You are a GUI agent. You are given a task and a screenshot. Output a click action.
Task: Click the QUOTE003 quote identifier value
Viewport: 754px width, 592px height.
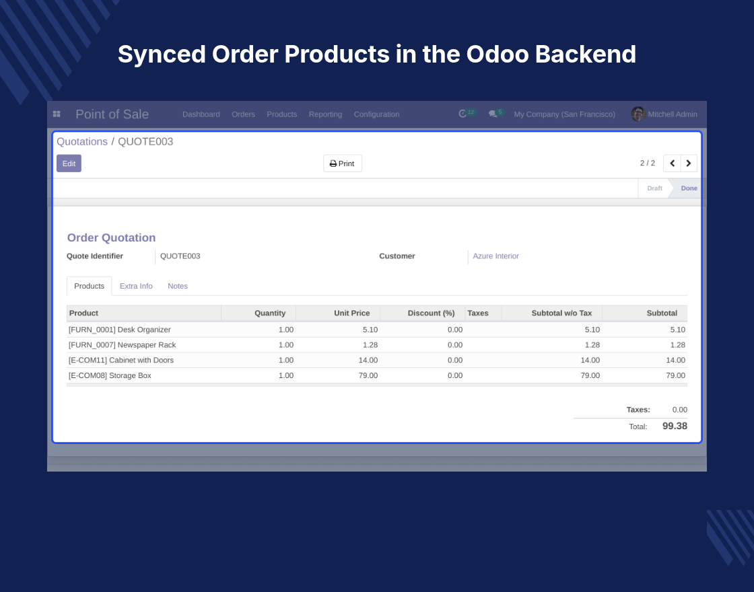click(x=180, y=256)
